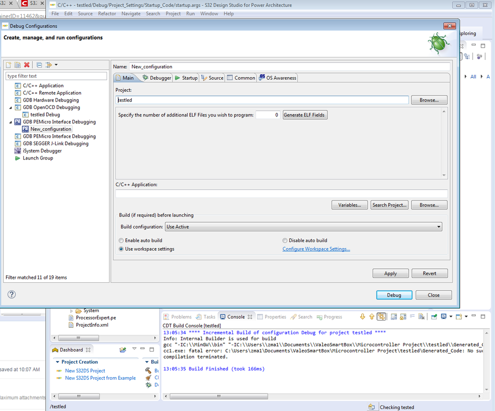
Task: Minimize the Dashboard panel
Action: coord(143,349)
